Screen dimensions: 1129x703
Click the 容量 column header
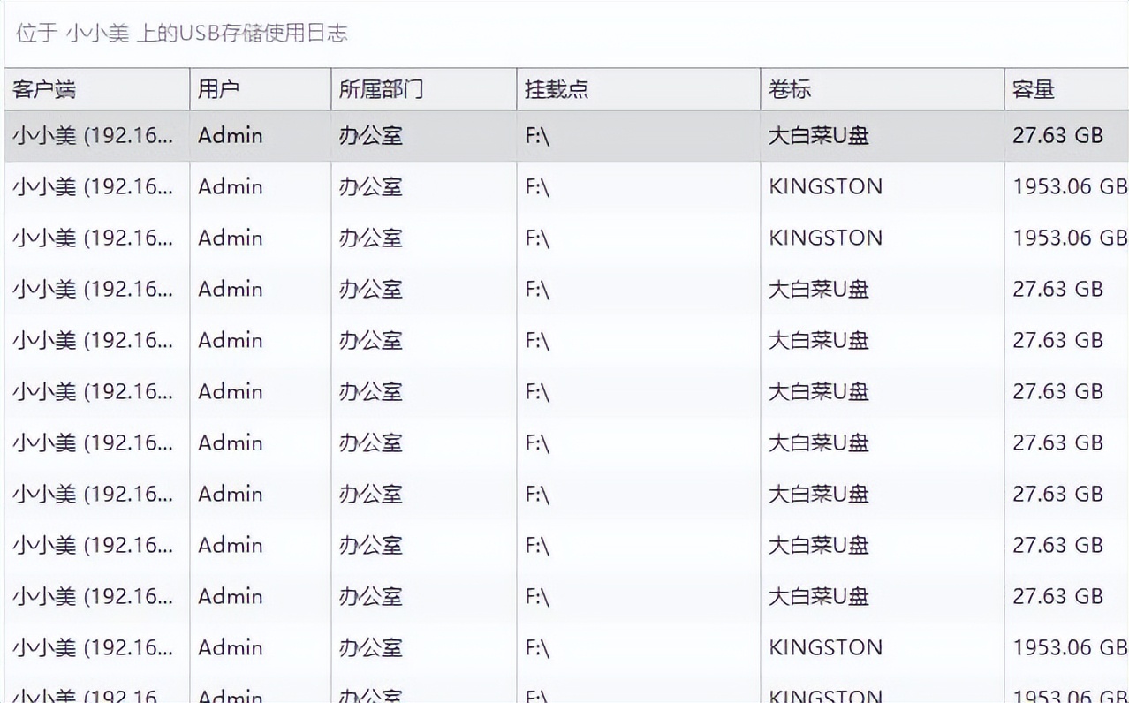[1034, 89]
